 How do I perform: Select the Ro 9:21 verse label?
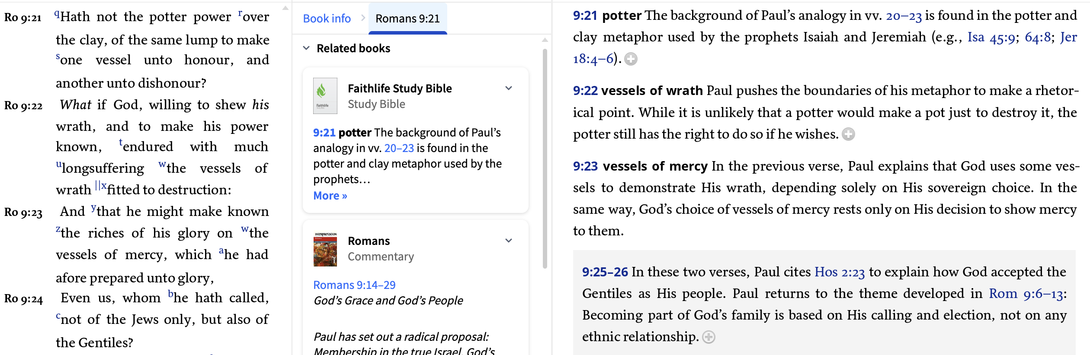tap(23, 18)
